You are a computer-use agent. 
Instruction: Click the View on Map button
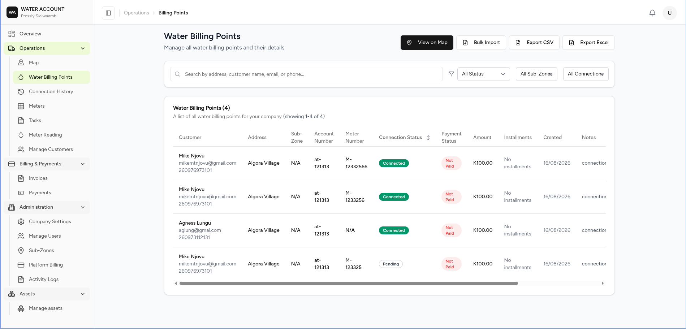427,43
